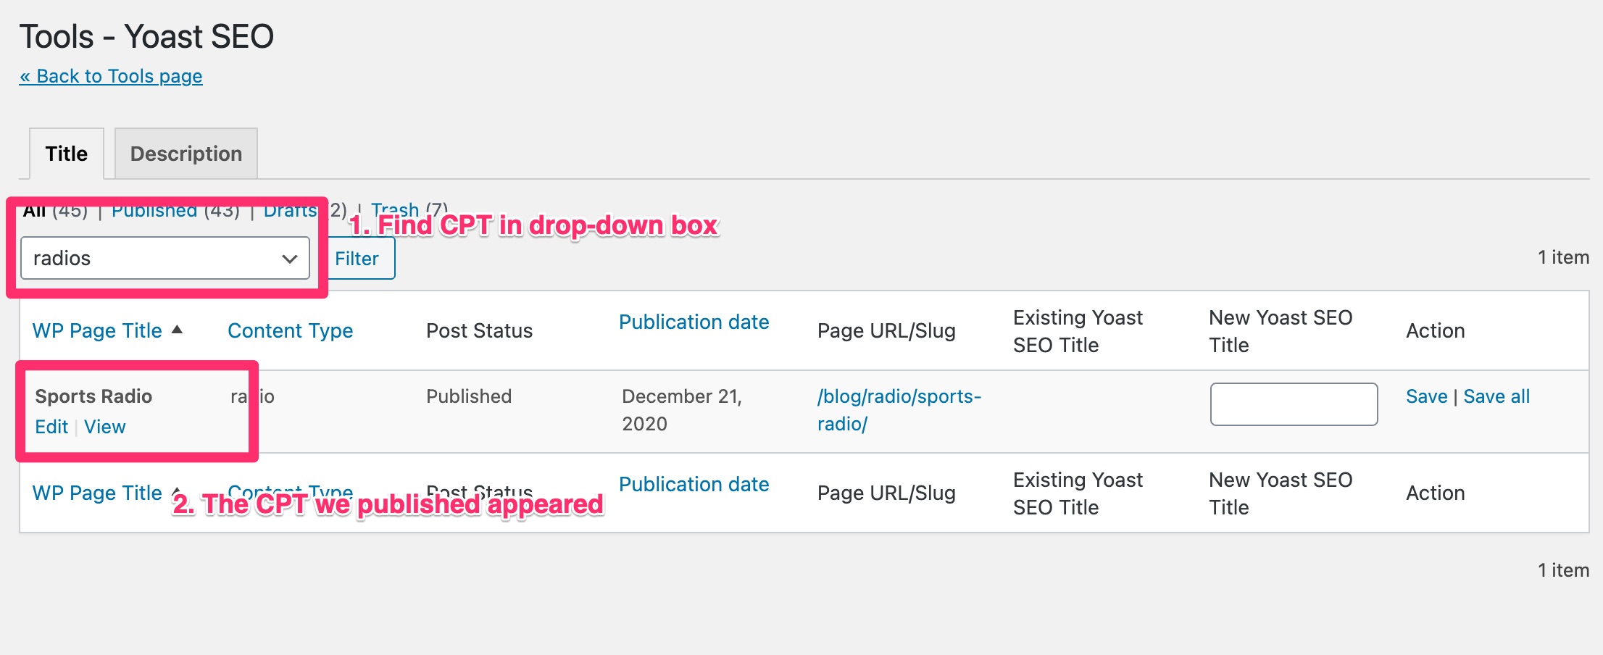Screen dimensions: 1603x655
Task: Focus the New Yoast SEO Title field
Action: tap(1294, 404)
